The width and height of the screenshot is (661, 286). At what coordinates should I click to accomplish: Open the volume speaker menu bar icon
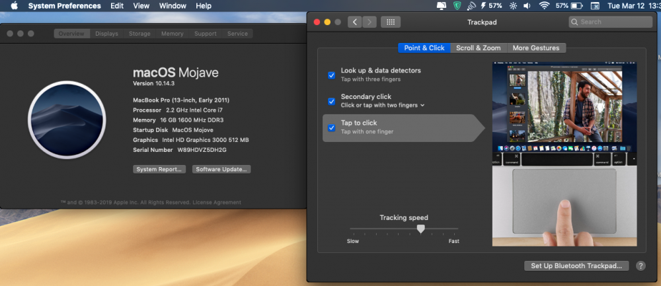(527, 6)
